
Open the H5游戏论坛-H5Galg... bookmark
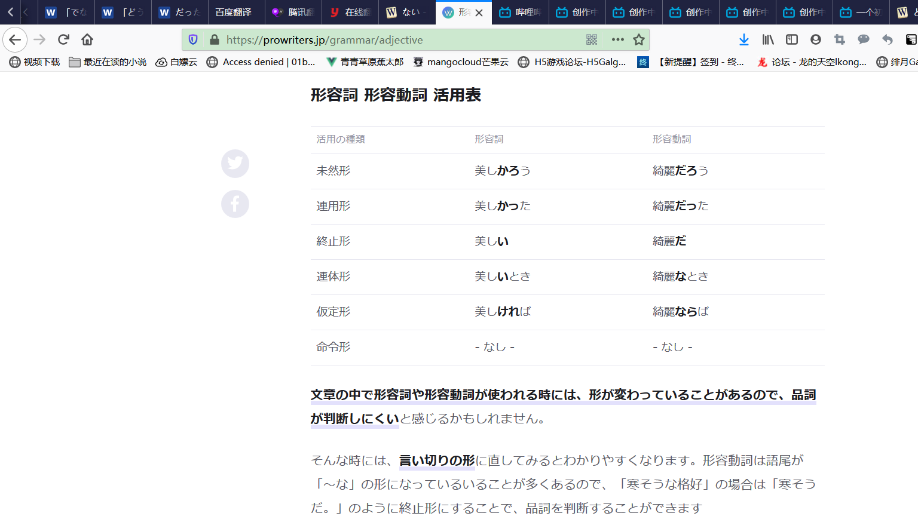click(572, 62)
